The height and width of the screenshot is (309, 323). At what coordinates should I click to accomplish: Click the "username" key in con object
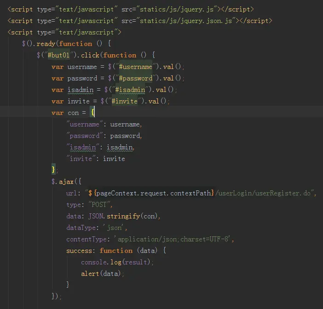click(x=85, y=124)
